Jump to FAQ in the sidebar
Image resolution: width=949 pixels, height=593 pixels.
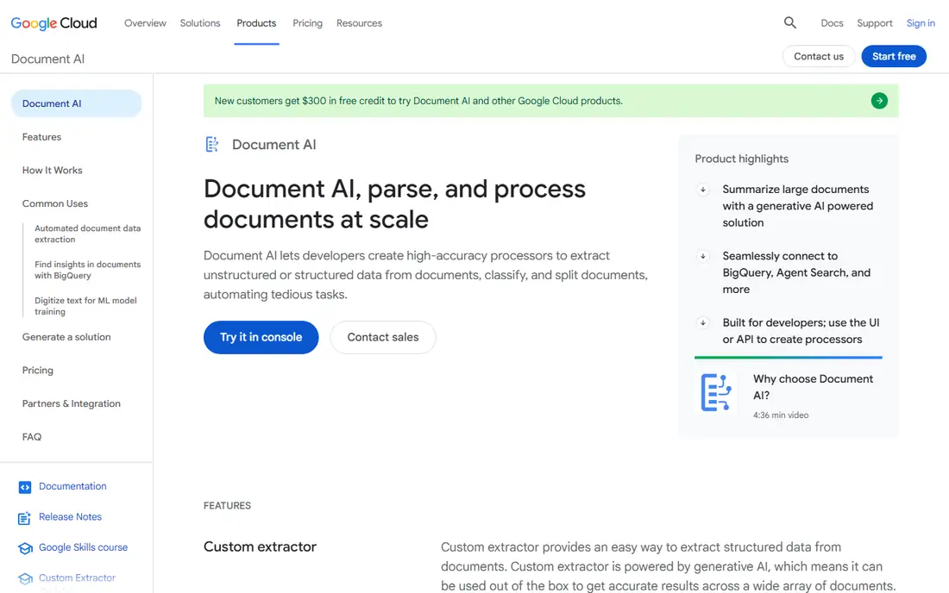32,437
